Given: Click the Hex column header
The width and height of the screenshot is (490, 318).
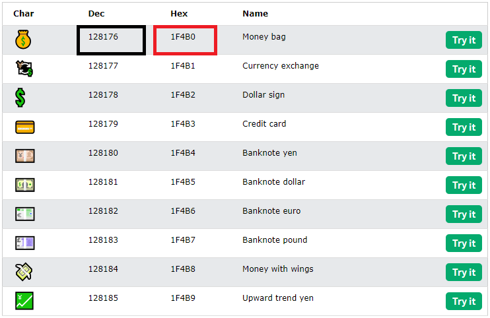Looking at the screenshot, I should coord(179,14).
